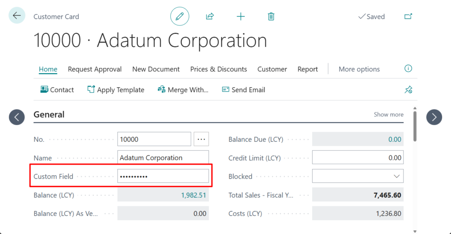
Task: Open the Blocked dropdown
Action: point(358,176)
